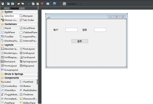Click the red Delete icon in toolbar
The image size is (153, 104).
(x=42, y=4)
